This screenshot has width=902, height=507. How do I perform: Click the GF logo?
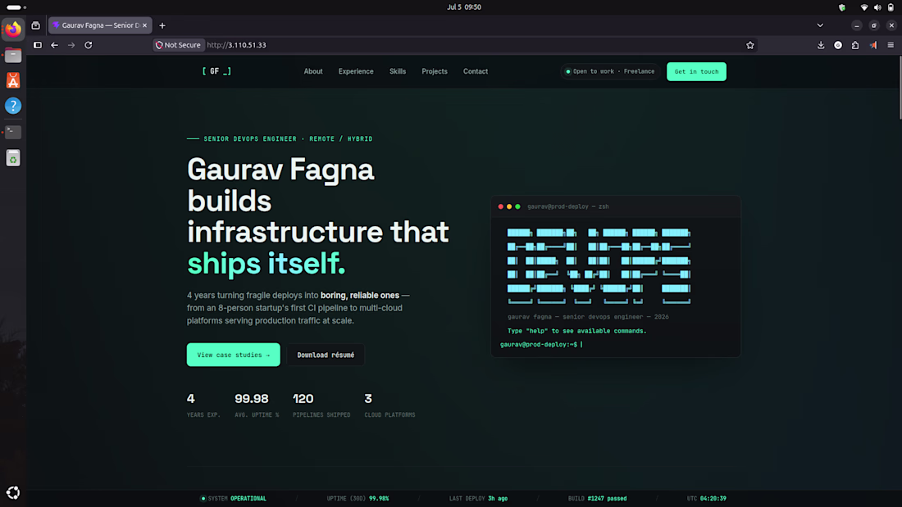[x=216, y=71]
